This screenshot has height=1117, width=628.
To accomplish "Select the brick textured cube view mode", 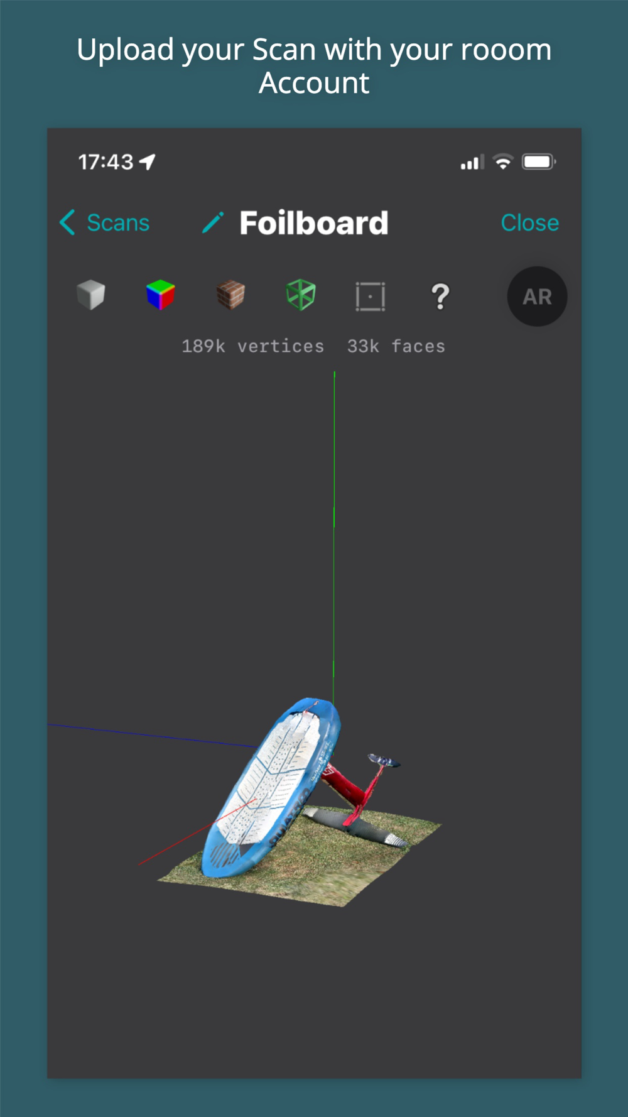I will [230, 295].
